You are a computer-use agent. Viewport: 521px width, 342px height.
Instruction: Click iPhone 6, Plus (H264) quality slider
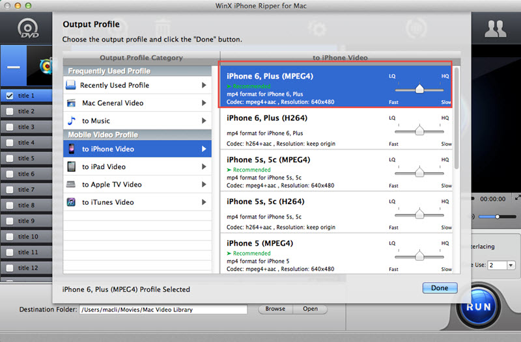pyautogui.click(x=419, y=131)
